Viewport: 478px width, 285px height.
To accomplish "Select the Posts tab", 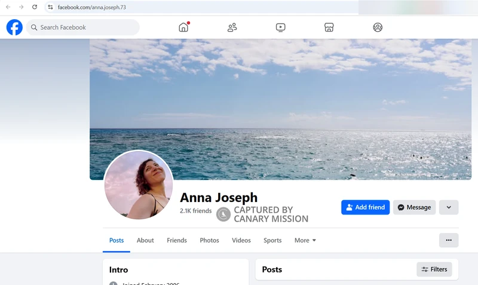I will (117, 241).
